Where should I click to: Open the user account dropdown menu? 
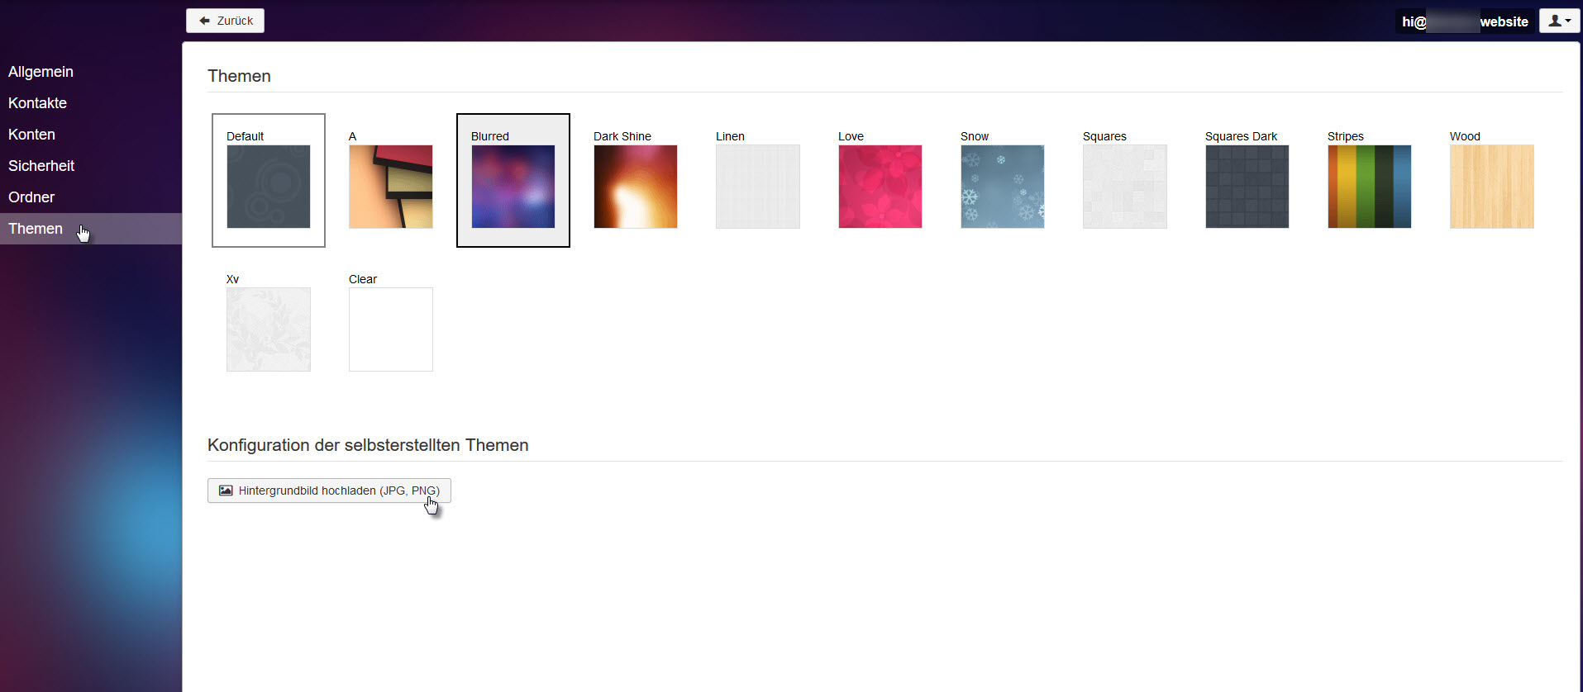(x=1559, y=21)
